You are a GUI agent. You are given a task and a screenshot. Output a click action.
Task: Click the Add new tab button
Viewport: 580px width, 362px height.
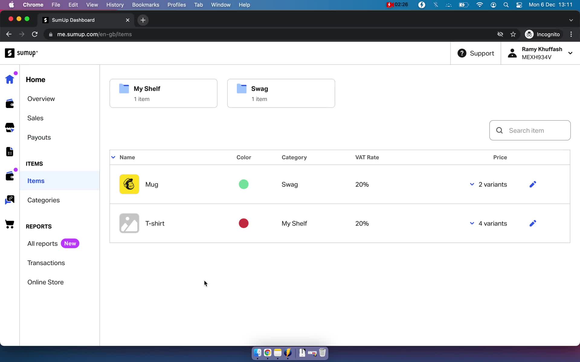pos(143,20)
